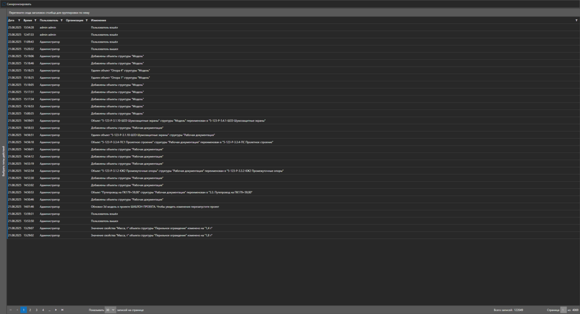Open filter for the Дата column
Viewport: 580px width, 314px height.
(19, 20)
